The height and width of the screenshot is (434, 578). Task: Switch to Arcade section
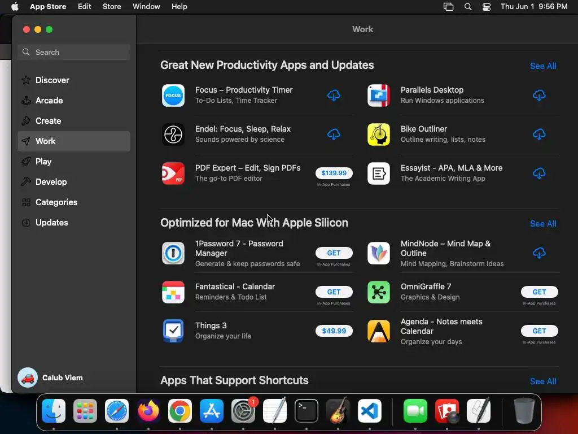click(74, 101)
